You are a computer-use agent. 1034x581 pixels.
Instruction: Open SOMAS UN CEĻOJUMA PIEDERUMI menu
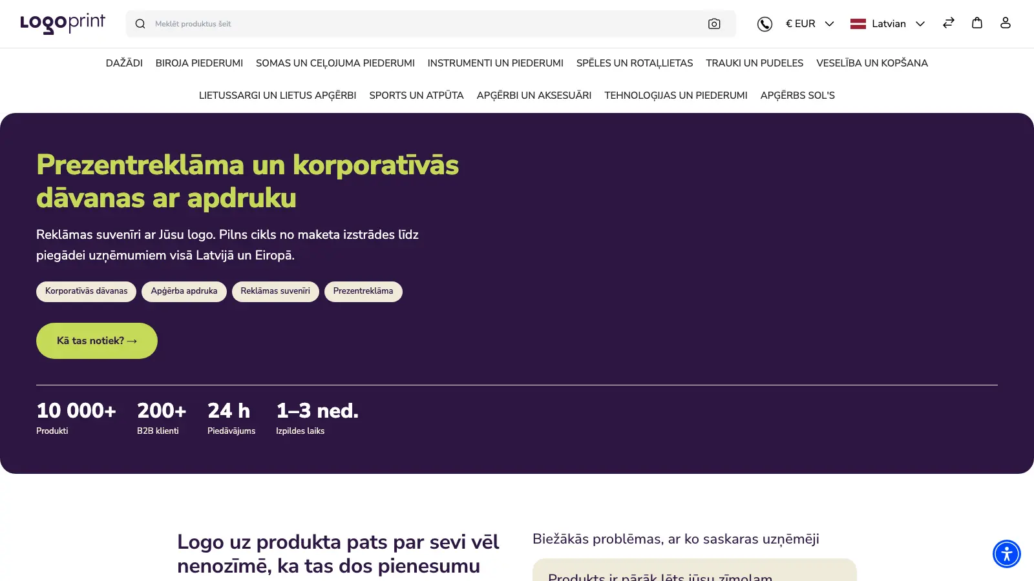coord(335,63)
